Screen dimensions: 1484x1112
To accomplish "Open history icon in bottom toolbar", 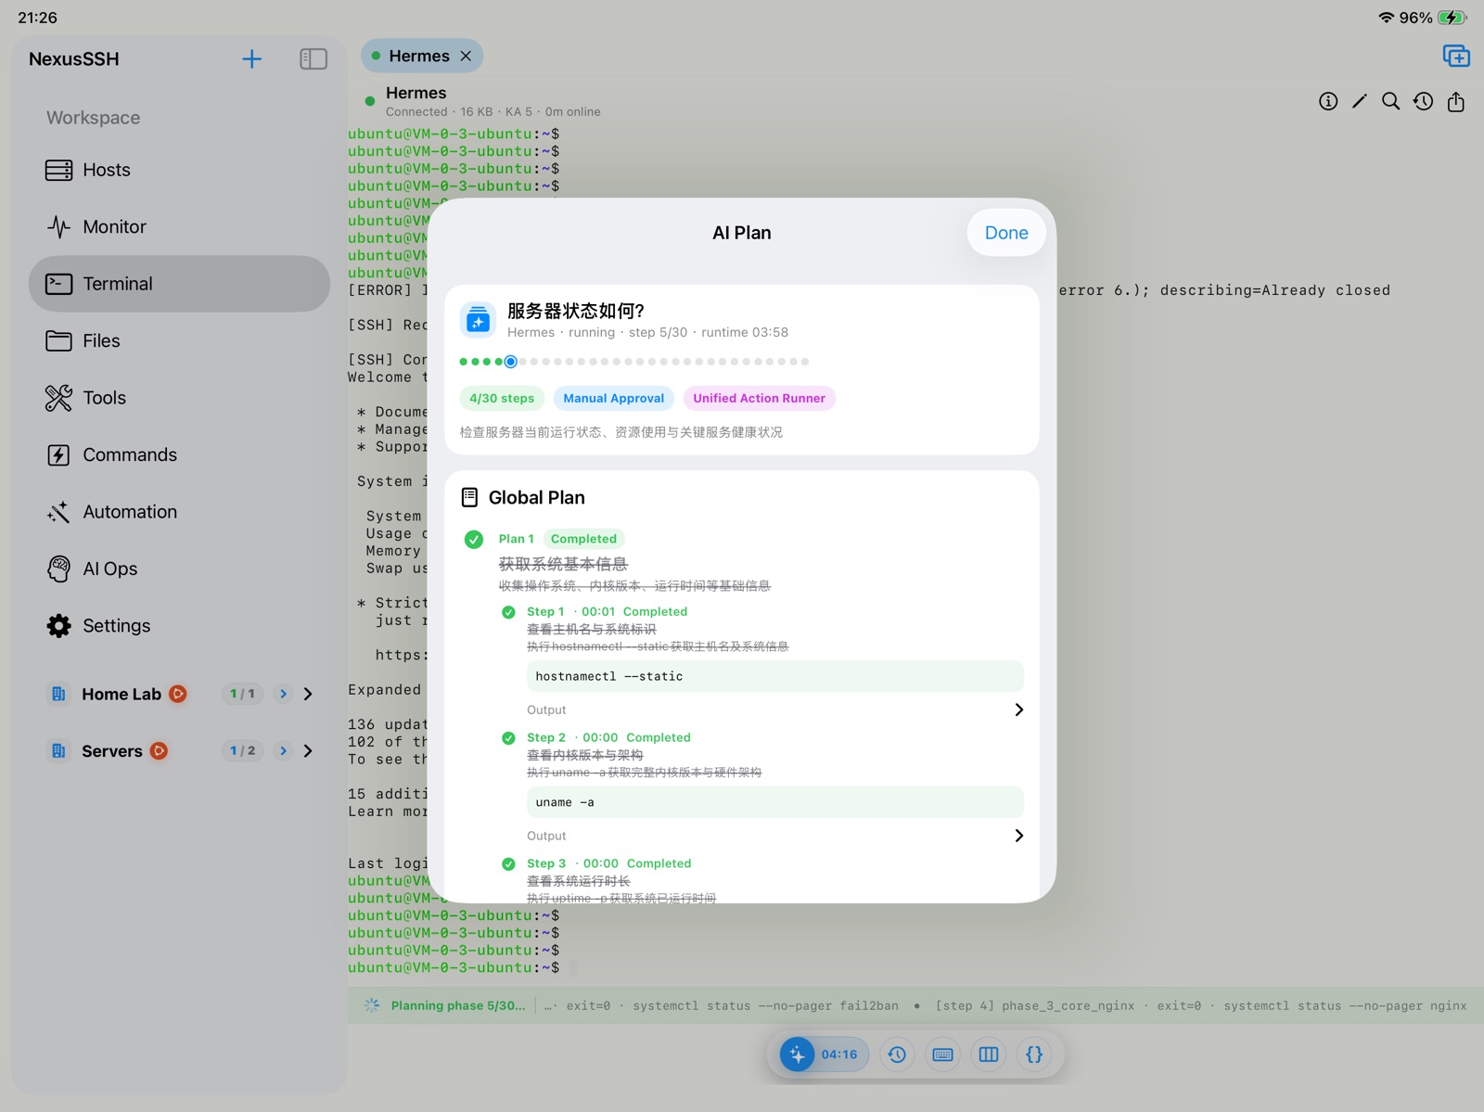I will [897, 1054].
